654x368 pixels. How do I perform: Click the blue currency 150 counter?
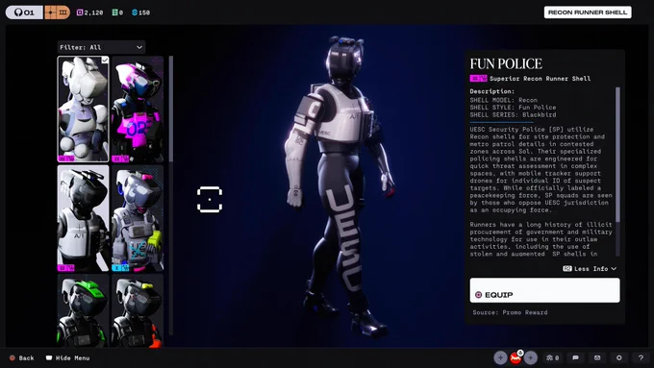click(140, 12)
